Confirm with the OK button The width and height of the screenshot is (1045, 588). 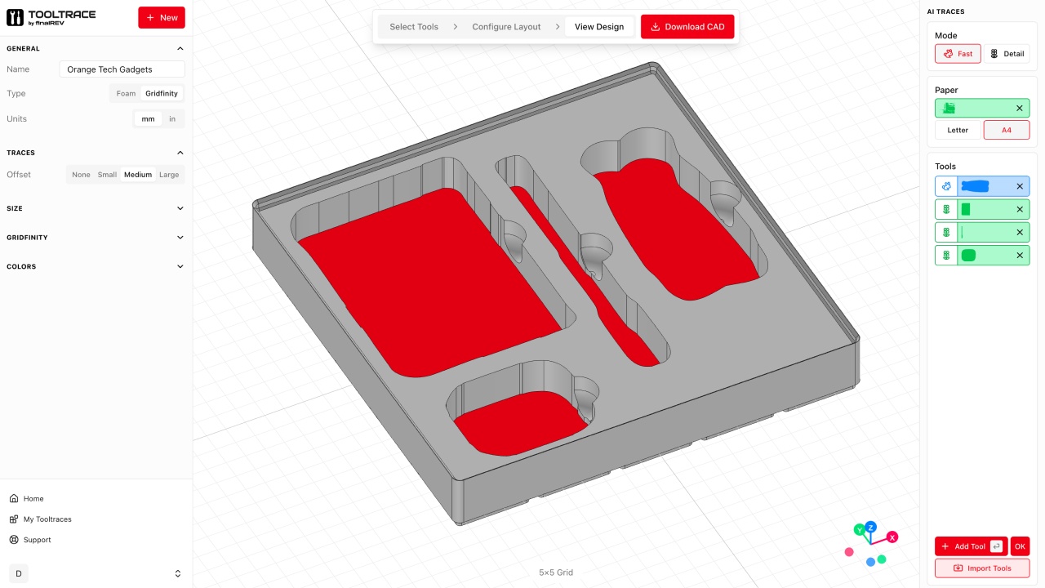click(x=1020, y=546)
